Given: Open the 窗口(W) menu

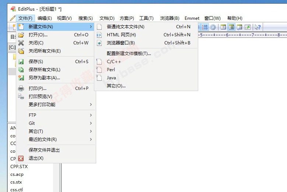Looking at the screenshot, I should point(213,18).
